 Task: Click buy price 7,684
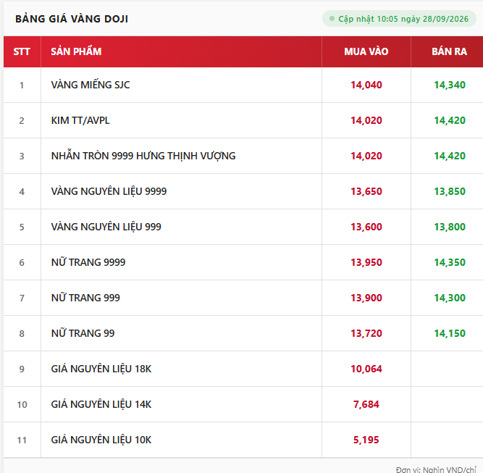[x=366, y=404]
